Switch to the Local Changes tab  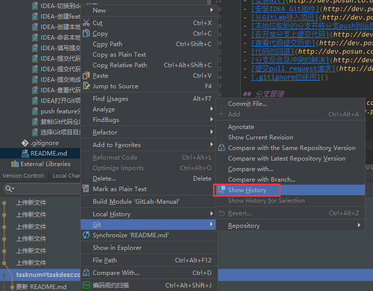click(66, 176)
